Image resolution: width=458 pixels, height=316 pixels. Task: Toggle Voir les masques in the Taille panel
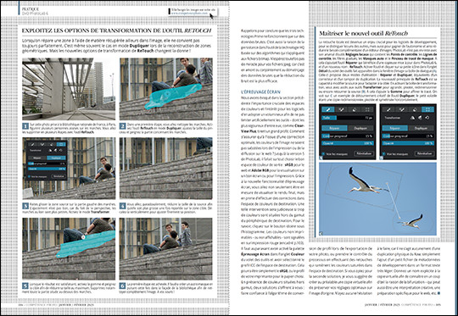click(x=323, y=153)
